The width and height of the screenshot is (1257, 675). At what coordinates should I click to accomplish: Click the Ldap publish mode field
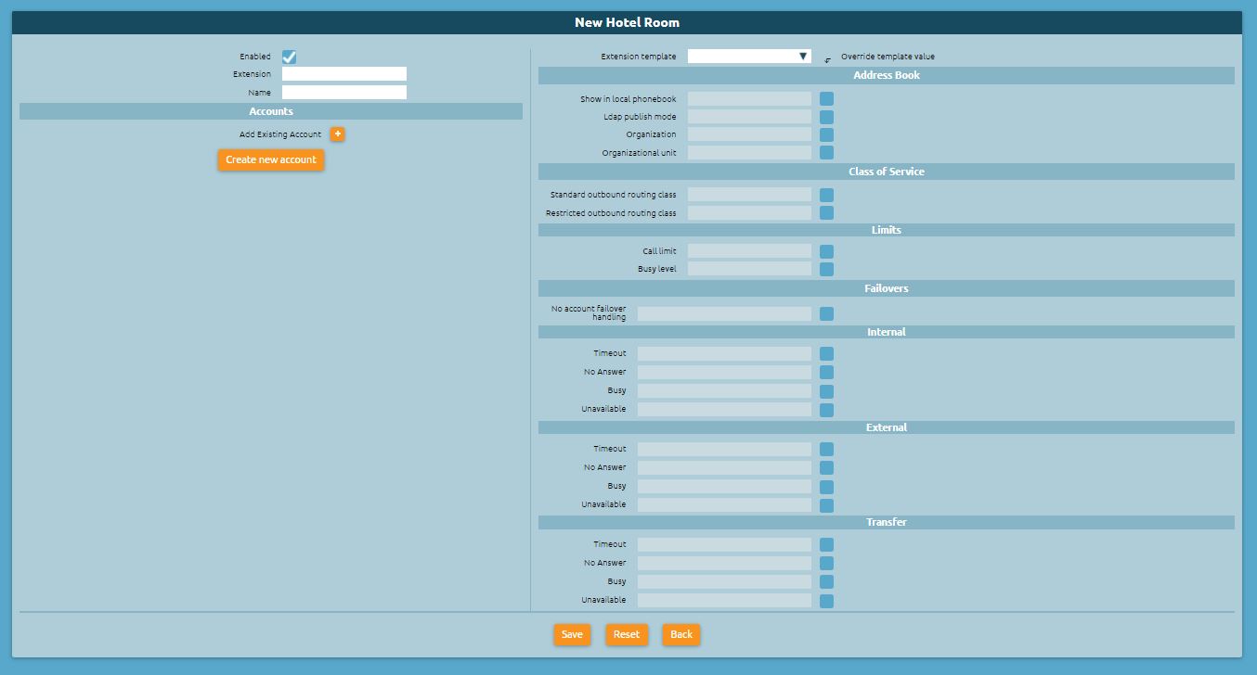749,117
